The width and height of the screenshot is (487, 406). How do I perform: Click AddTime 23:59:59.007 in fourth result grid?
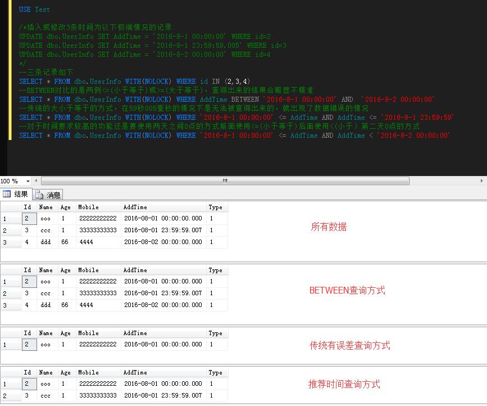coord(163,395)
